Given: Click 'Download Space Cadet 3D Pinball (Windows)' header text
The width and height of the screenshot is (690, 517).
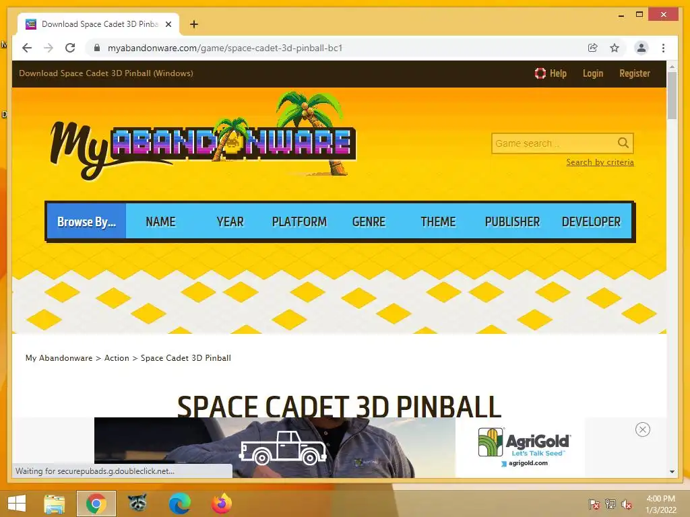Looking at the screenshot, I should coord(106,73).
